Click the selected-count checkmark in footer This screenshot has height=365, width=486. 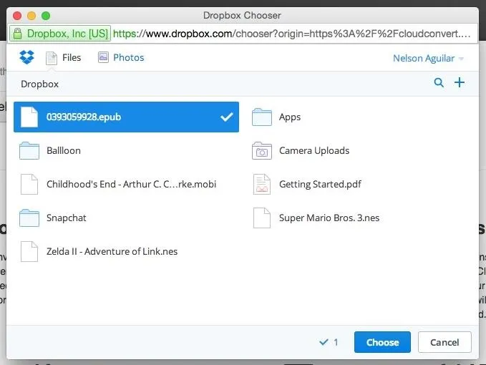324,342
